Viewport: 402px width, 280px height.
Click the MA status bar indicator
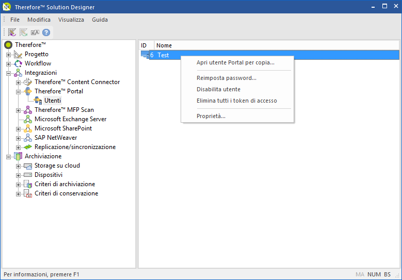click(x=360, y=274)
